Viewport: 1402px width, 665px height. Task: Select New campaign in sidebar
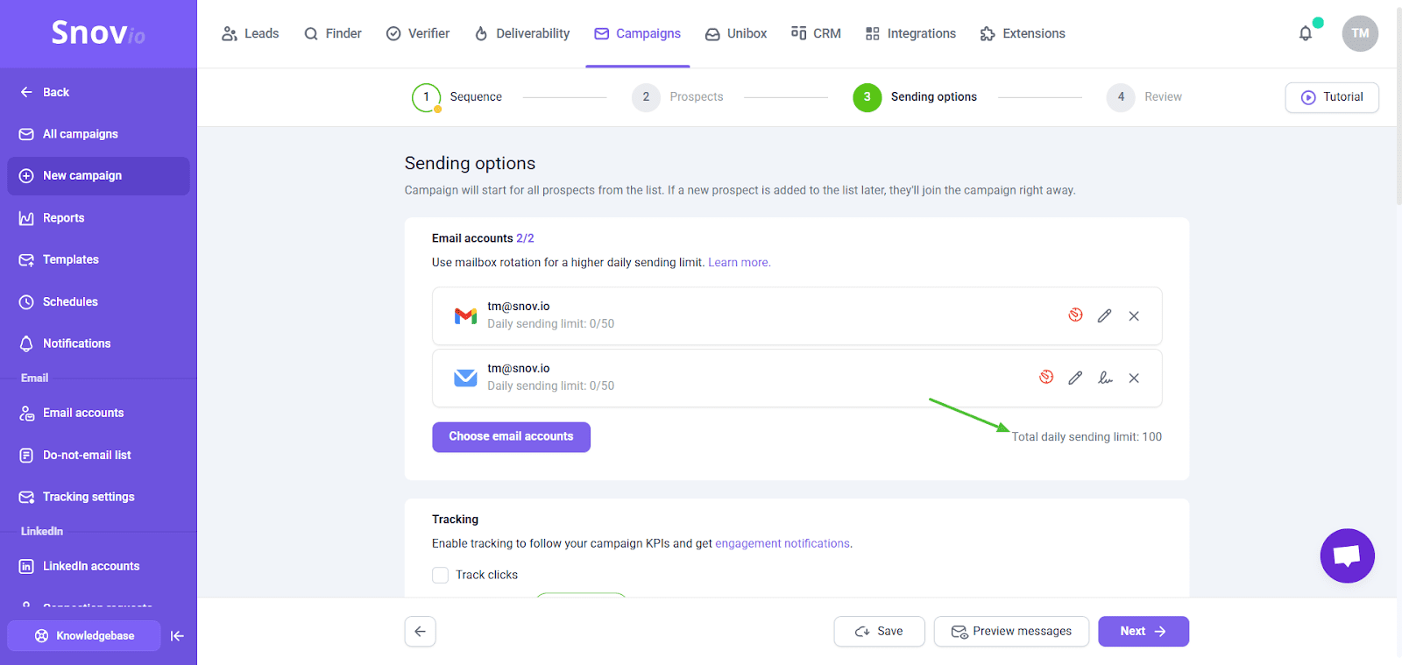pyautogui.click(x=98, y=176)
